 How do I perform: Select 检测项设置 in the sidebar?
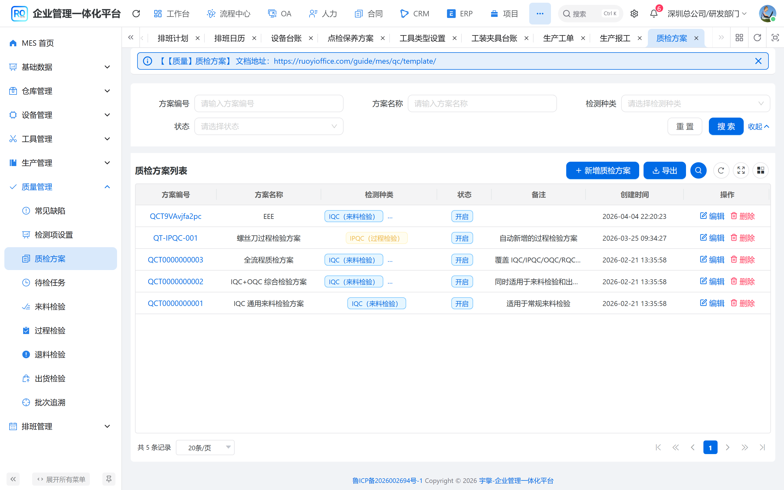click(x=61, y=235)
